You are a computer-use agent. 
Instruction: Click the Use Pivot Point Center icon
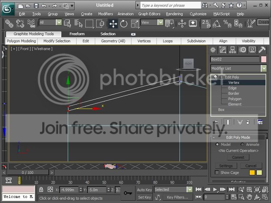(x=169, y=23)
